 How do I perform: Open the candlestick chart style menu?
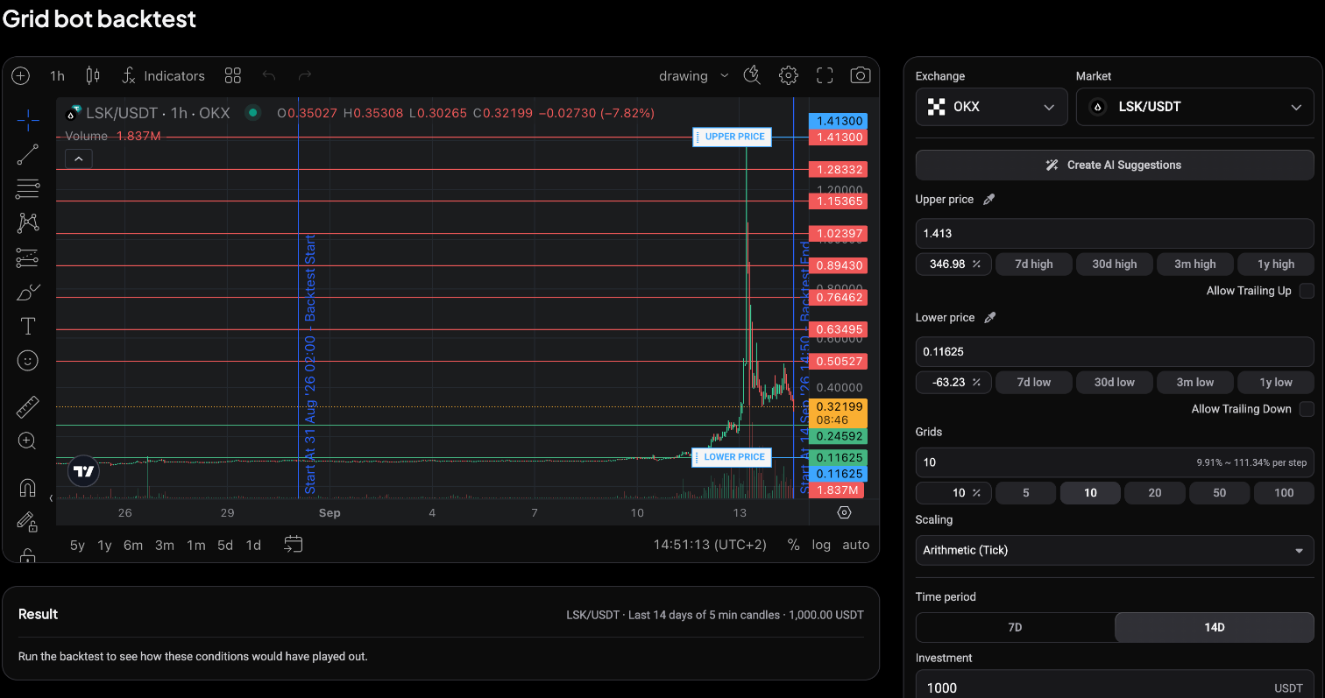pyautogui.click(x=93, y=76)
